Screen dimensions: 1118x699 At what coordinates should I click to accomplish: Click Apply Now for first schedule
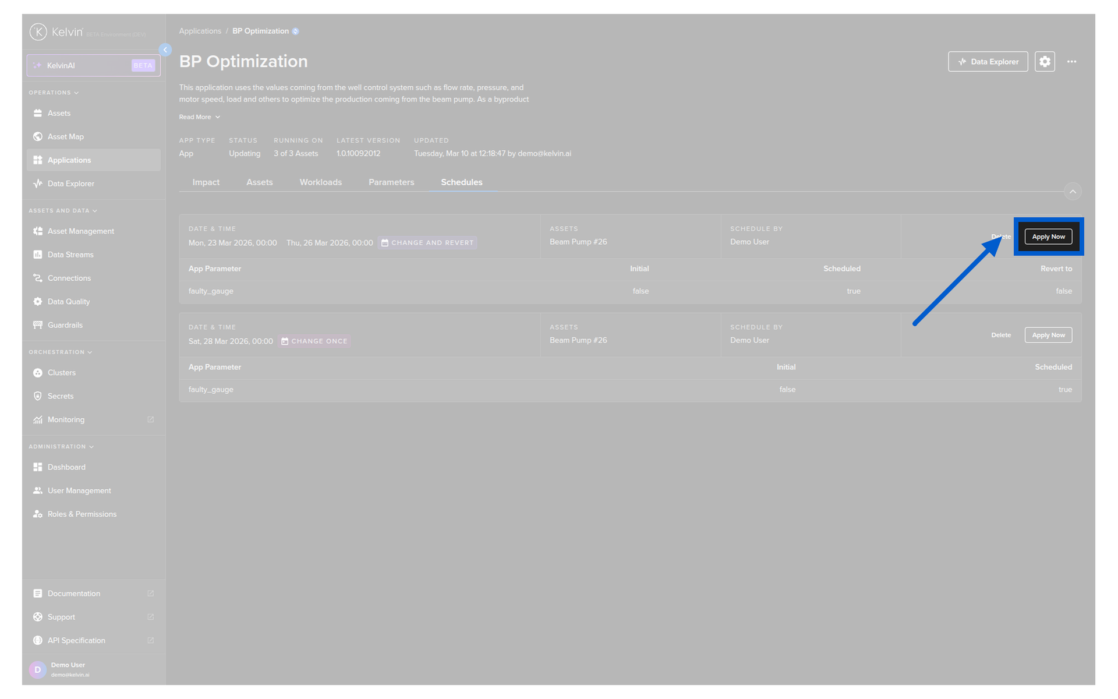tap(1048, 237)
